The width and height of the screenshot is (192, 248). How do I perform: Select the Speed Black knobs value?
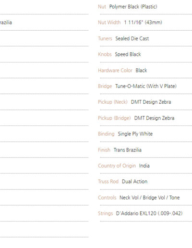pyautogui.click(x=128, y=54)
